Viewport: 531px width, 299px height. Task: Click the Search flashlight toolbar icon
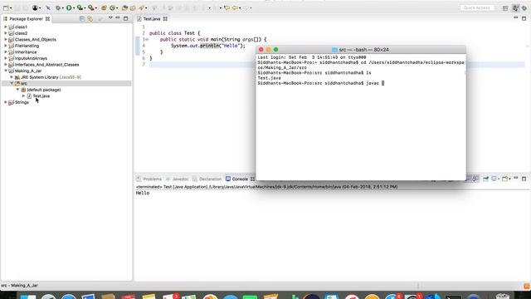point(141,7)
